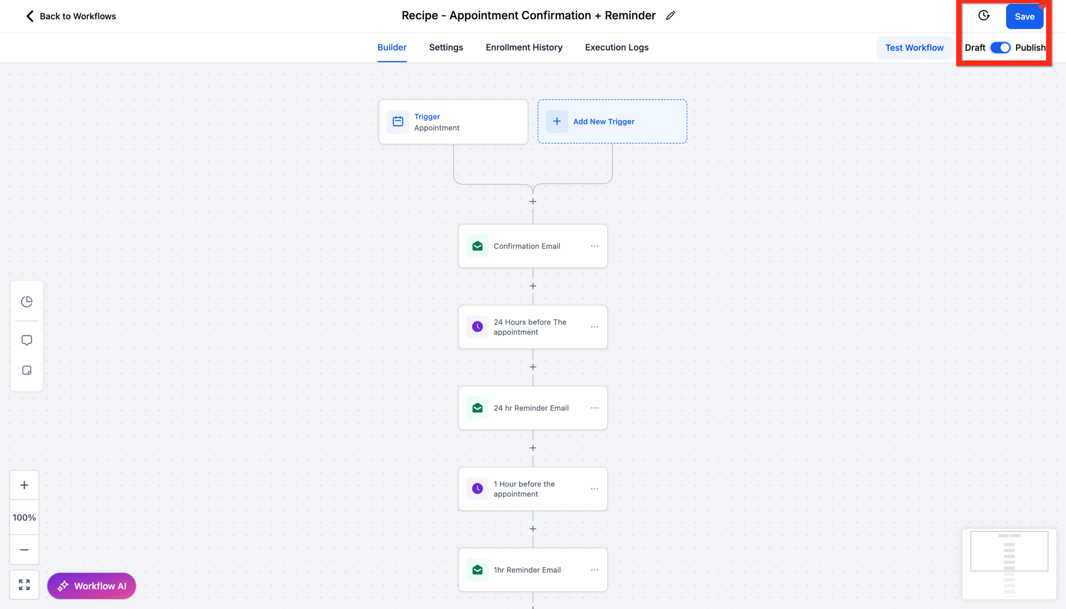Open the notes panel sticky note icon
This screenshot has width=1066, height=609.
26,370
